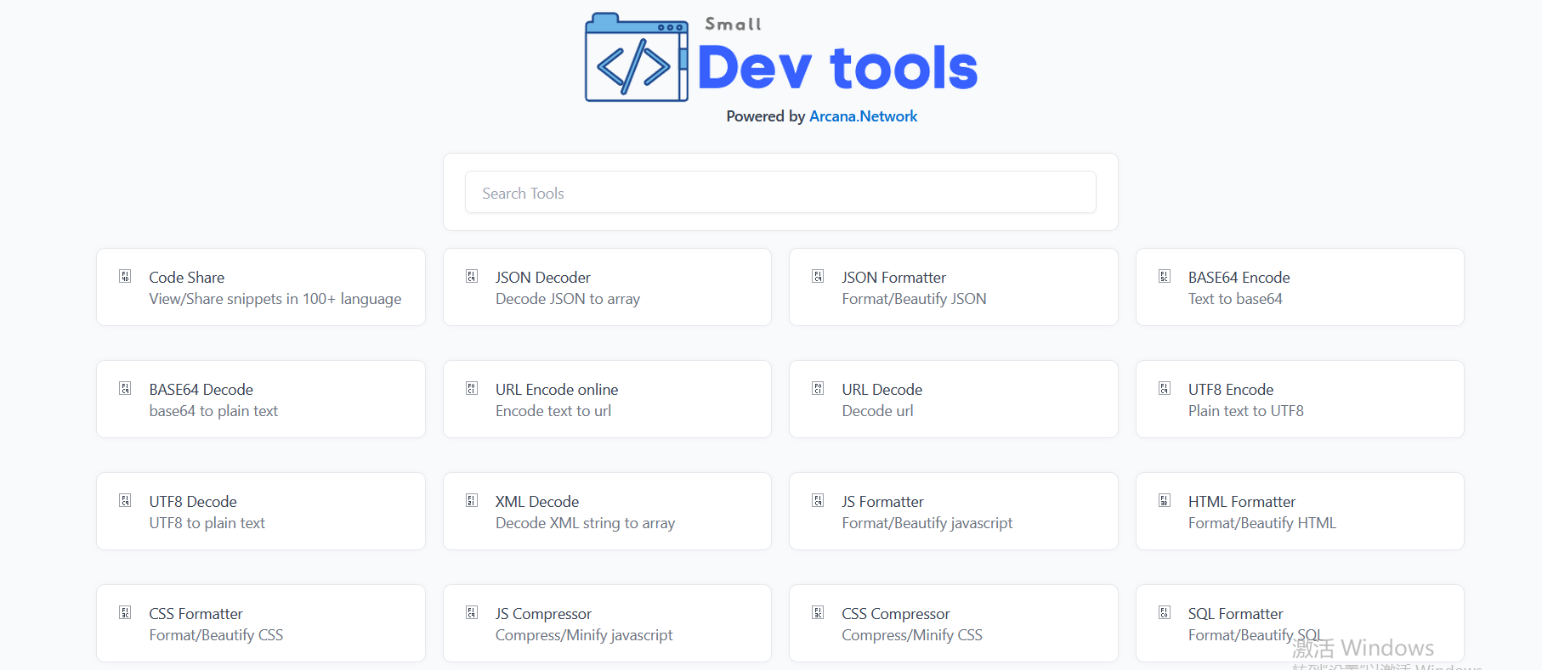Click 'Decode JSON to array' description
The width and height of the screenshot is (1542, 670).
pyautogui.click(x=568, y=299)
